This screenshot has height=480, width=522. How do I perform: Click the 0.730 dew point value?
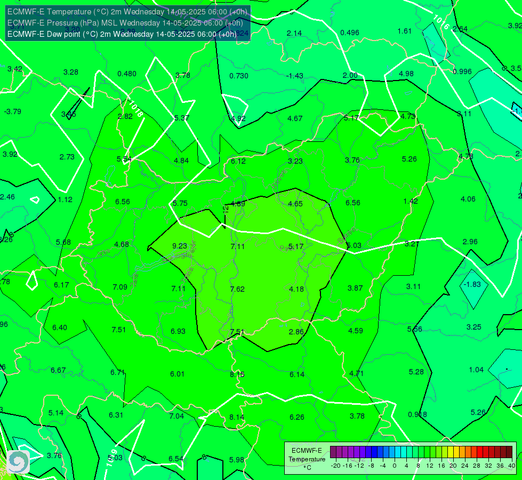pos(239,76)
